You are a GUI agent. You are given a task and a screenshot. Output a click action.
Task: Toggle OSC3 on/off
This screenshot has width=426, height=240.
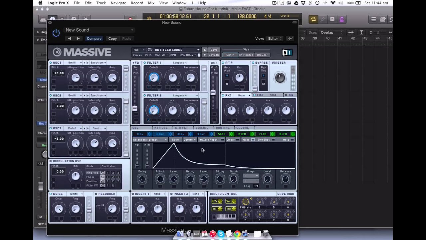[x=51, y=128]
